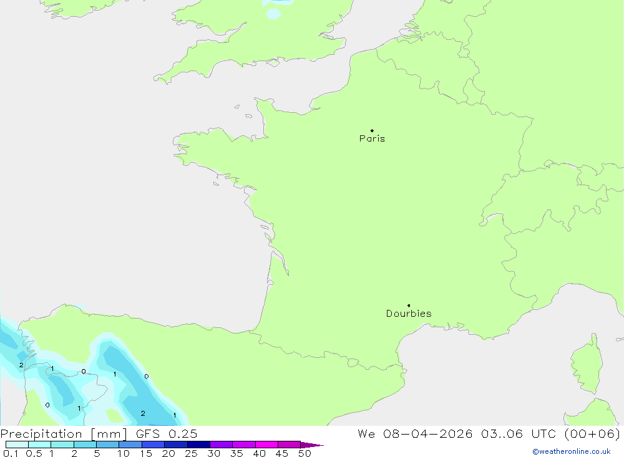
Task: Pick the legend swatch between 2 and 5
Action: pyautogui.click(x=85, y=445)
